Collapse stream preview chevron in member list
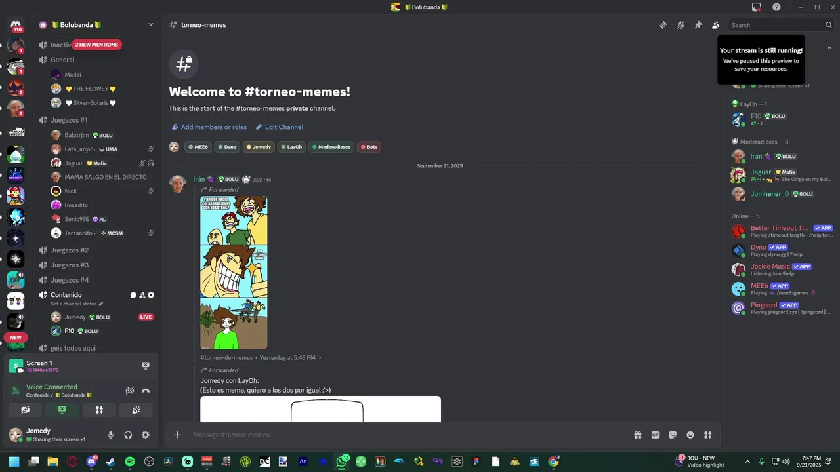This screenshot has width=840, height=472. coord(829,48)
